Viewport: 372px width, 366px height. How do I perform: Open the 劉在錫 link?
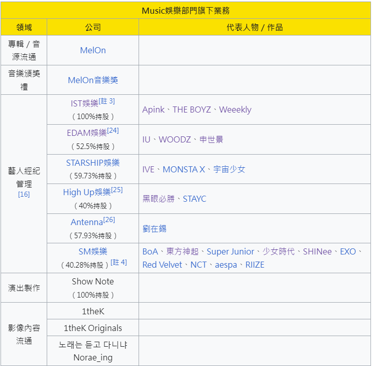154,229
